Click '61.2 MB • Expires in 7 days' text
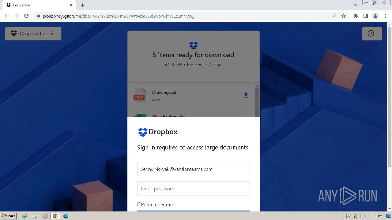Viewport: 392px width, 220px height. pos(194,65)
